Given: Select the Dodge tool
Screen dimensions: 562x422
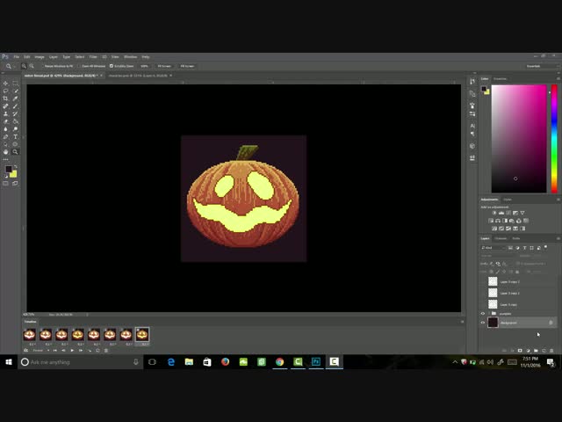Looking at the screenshot, I should tap(16, 129).
